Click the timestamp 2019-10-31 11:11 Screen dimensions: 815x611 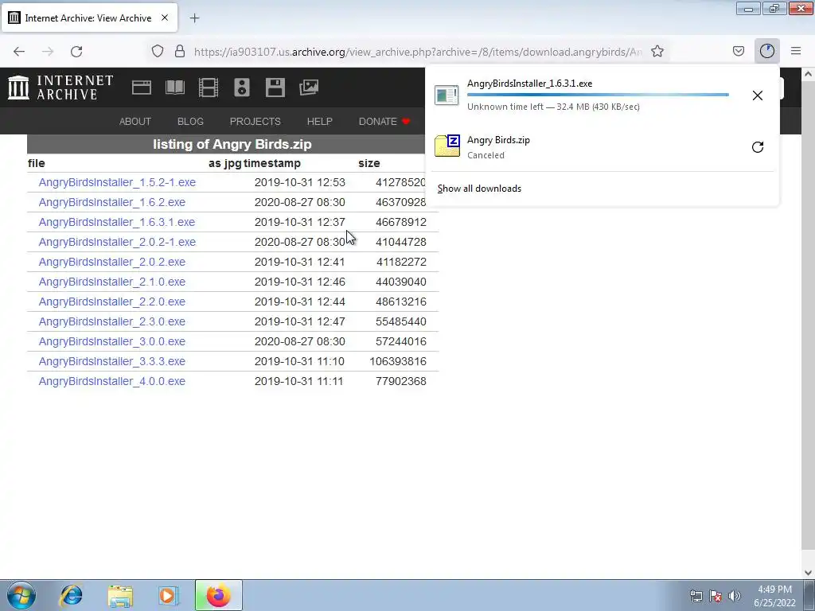coord(299,381)
